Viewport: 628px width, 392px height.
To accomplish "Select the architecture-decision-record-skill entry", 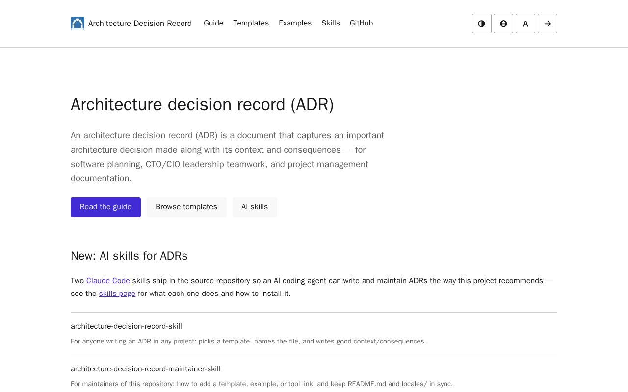I will pos(126,326).
